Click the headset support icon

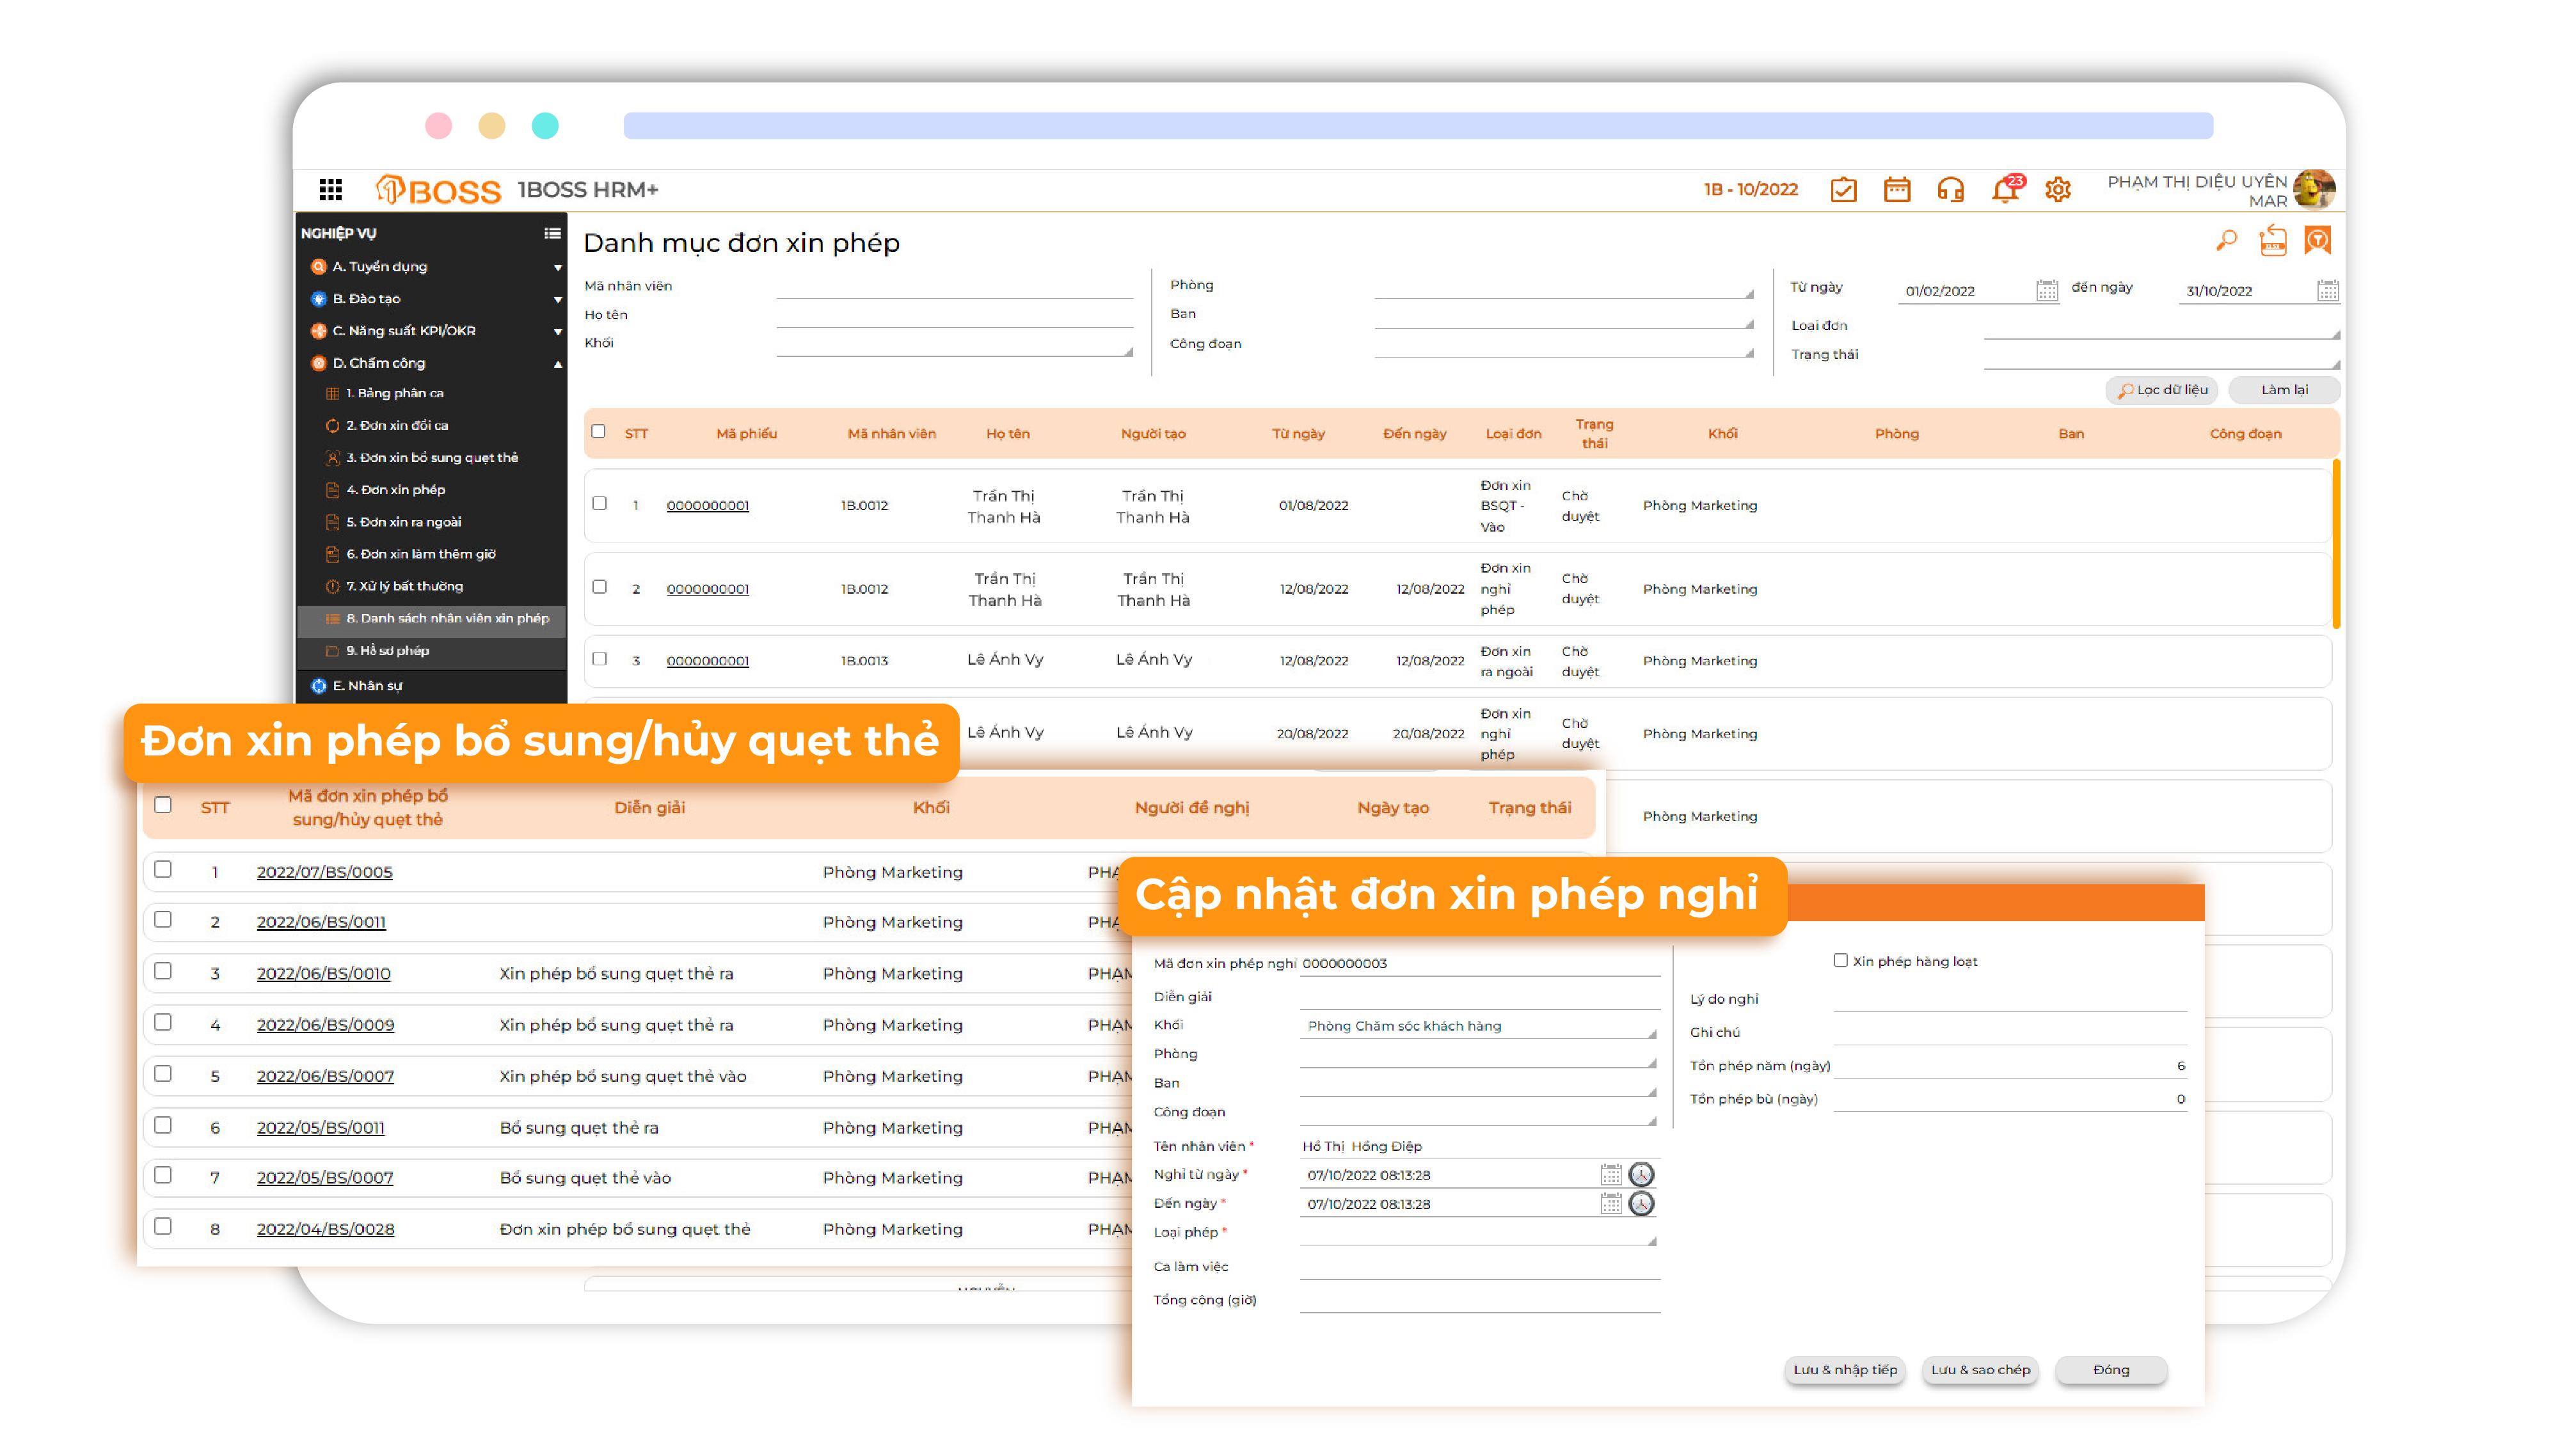(1950, 189)
